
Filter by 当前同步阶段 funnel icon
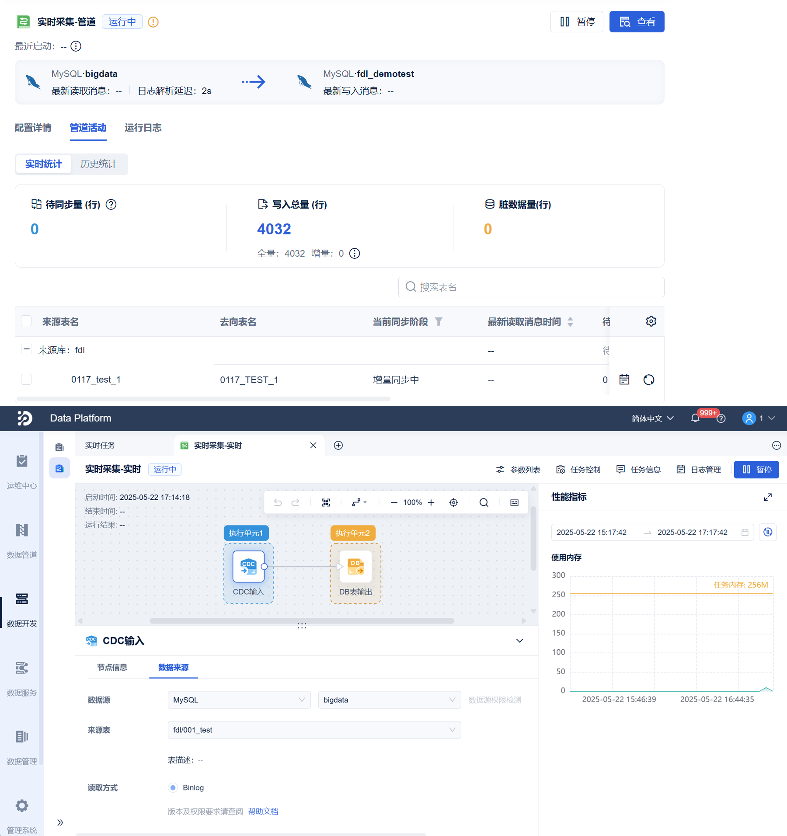pos(439,322)
